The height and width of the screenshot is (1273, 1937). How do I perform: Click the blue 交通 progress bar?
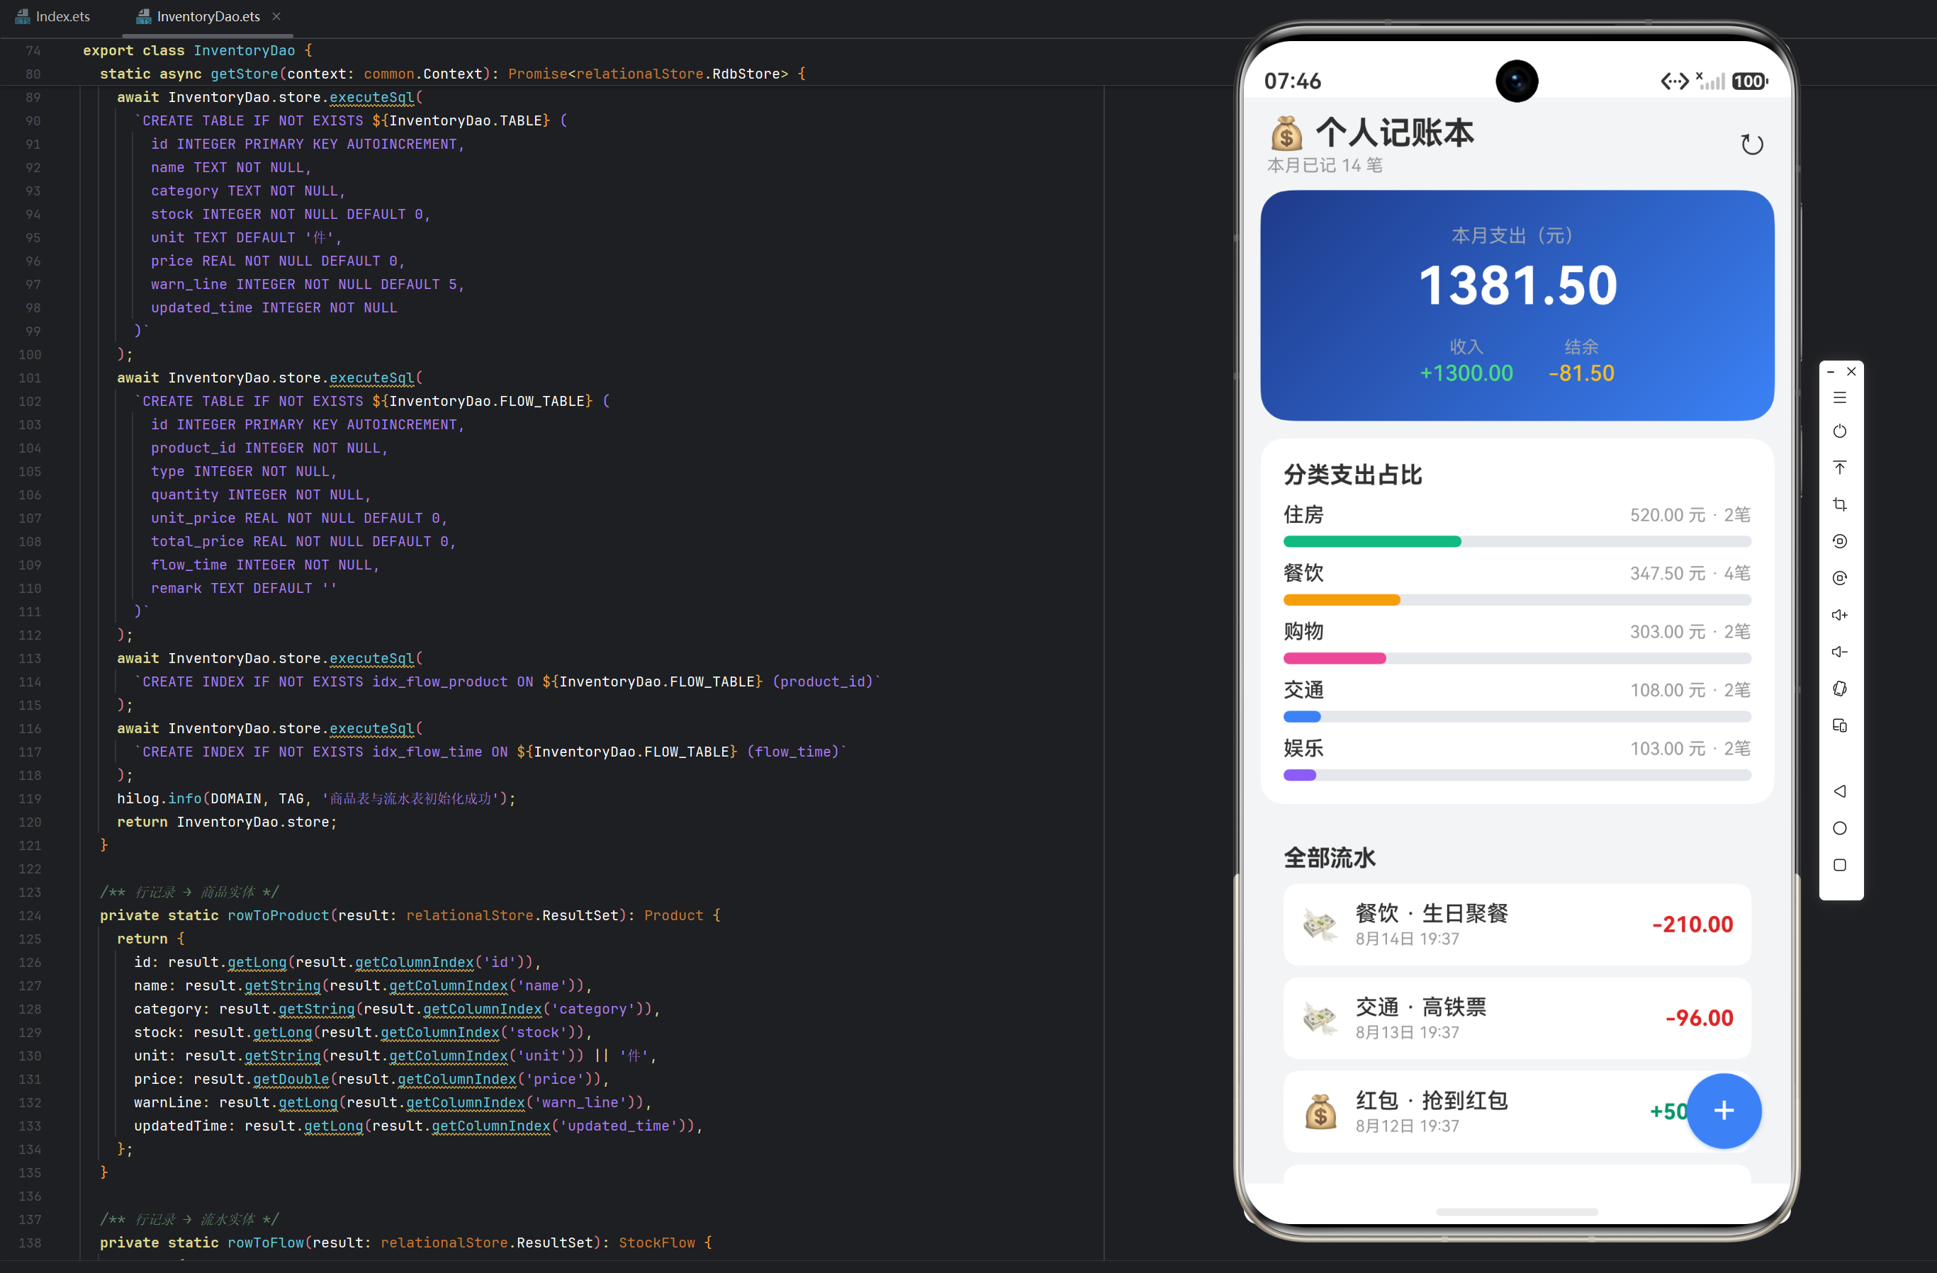(1301, 718)
